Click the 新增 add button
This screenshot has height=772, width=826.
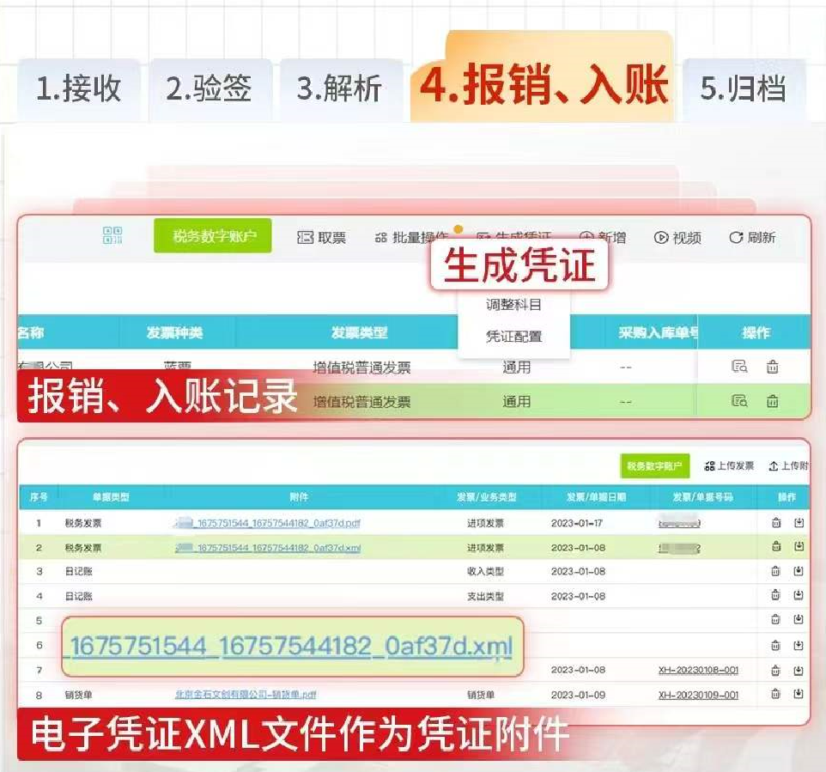pos(603,238)
